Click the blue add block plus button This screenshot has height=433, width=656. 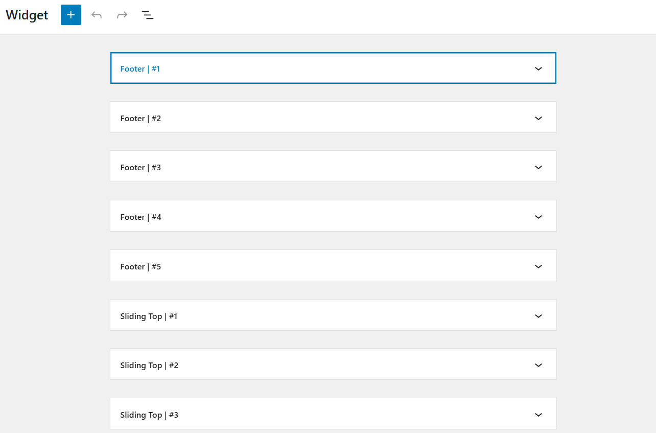[71, 15]
